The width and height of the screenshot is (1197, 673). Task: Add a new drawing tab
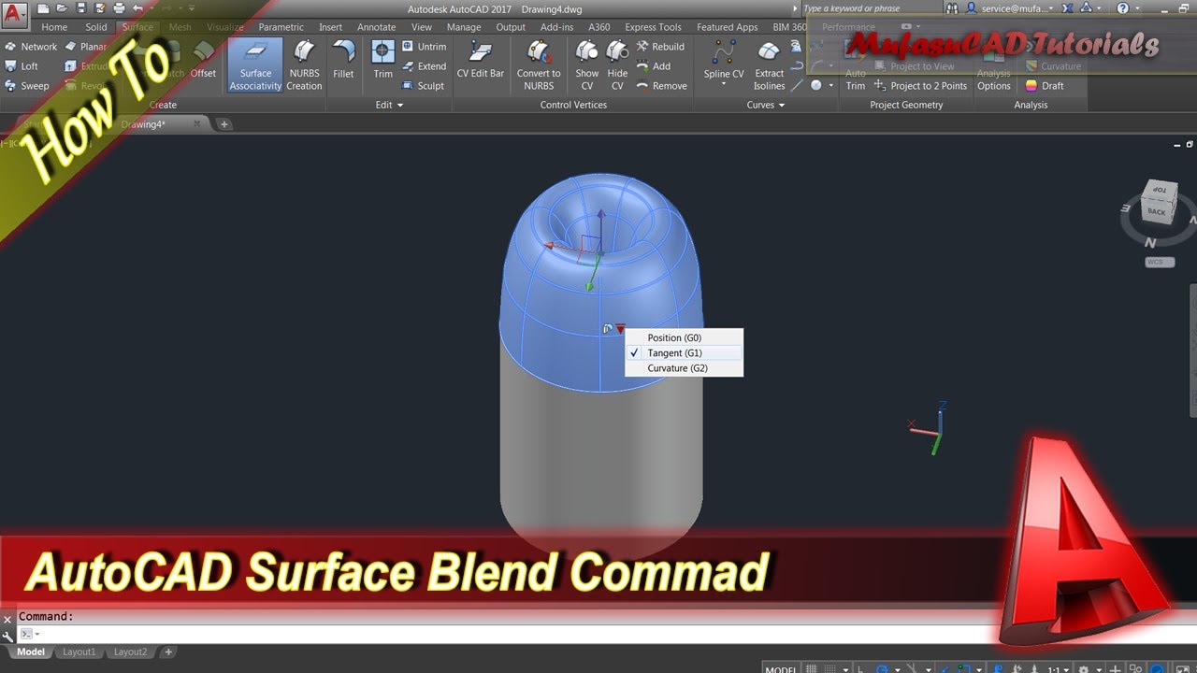click(224, 123)
